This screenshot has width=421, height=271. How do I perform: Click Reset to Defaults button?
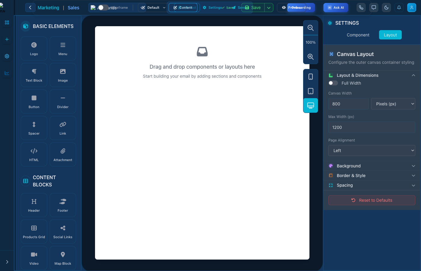(372, 200)
